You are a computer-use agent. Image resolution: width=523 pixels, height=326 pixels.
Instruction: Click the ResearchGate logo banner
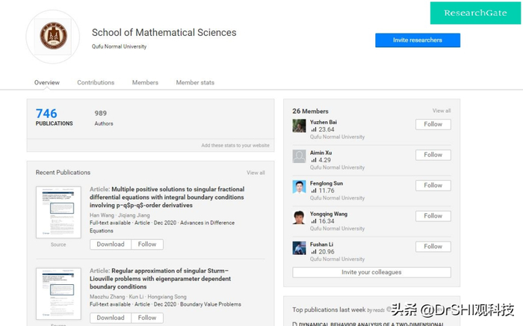pyautogui.click(x=474, y=13)
